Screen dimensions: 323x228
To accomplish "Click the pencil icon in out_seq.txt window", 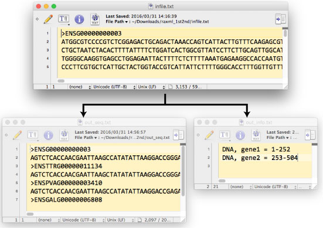I will tap(18, 135).
